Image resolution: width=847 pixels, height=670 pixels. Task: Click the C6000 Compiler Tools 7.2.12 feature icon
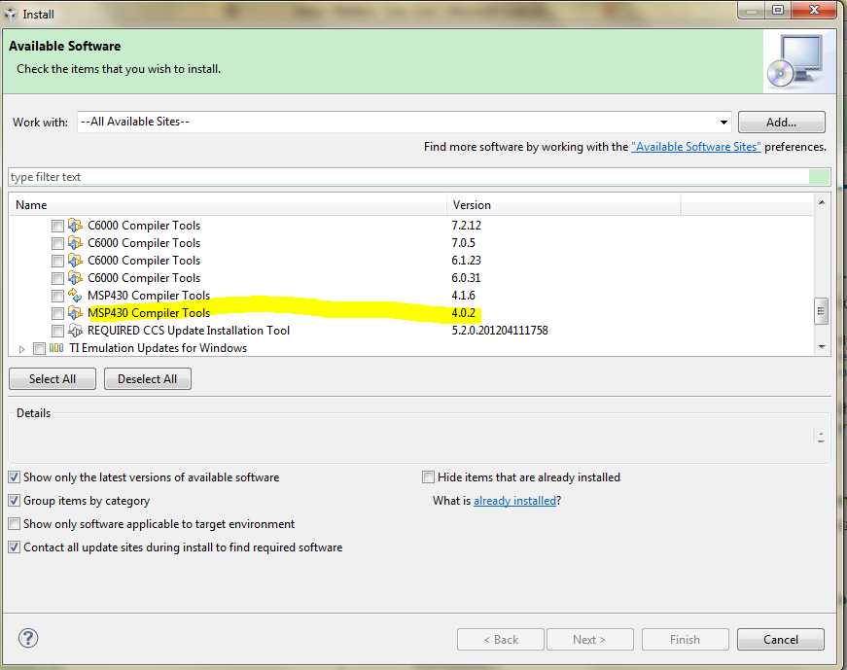click(x=75, y=226)
